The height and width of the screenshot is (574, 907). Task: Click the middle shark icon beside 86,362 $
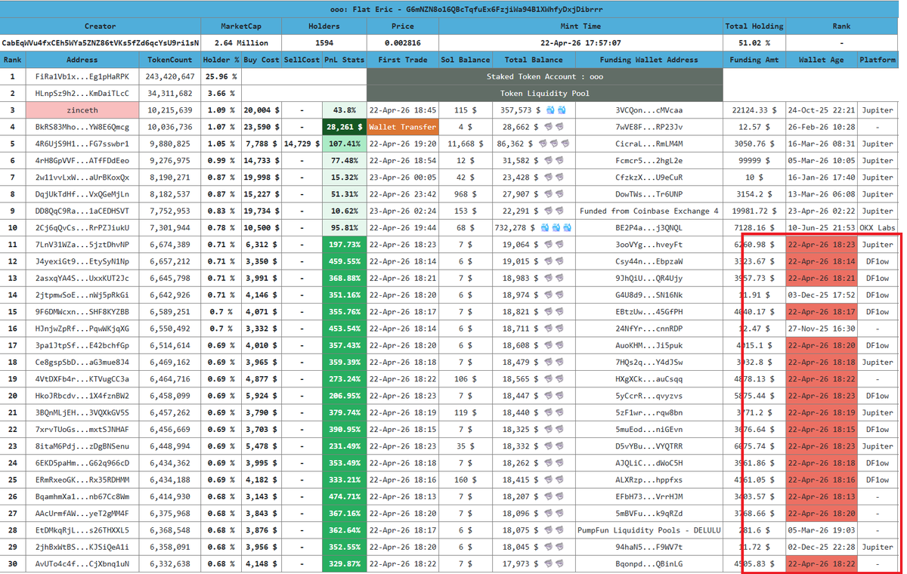click(x=554, y=143)
